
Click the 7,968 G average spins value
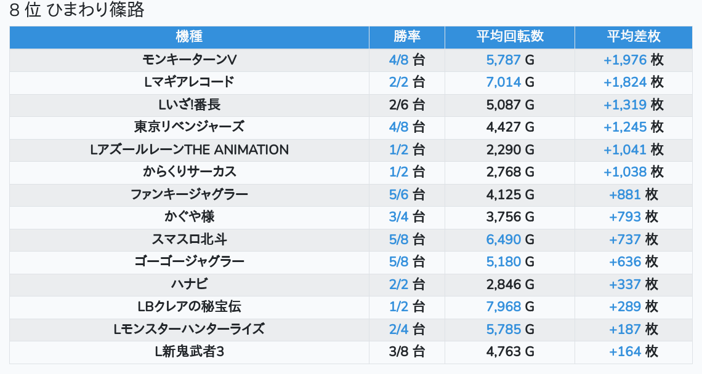510,306
